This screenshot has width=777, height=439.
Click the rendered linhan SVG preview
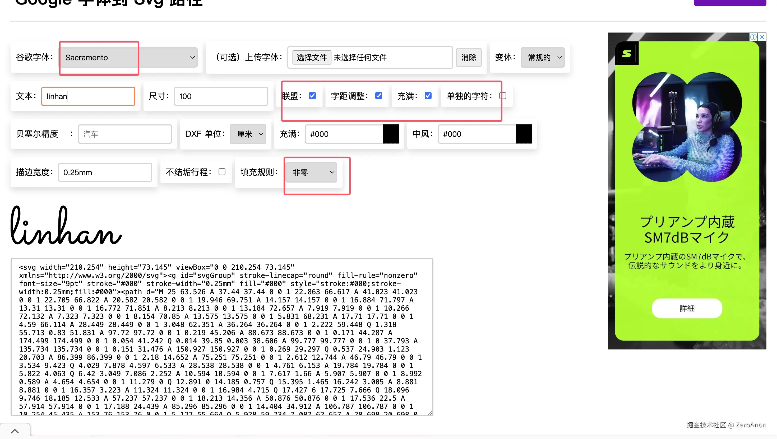coord(66,226)
